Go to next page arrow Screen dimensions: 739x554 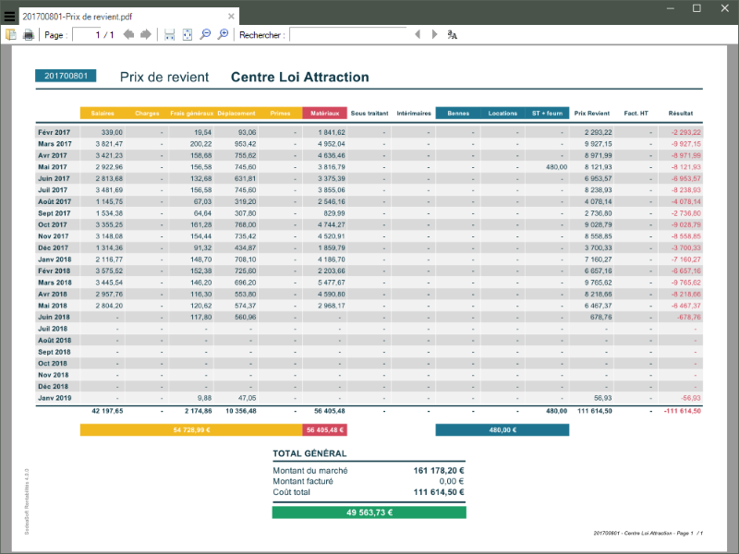click(x=146, y=34)
